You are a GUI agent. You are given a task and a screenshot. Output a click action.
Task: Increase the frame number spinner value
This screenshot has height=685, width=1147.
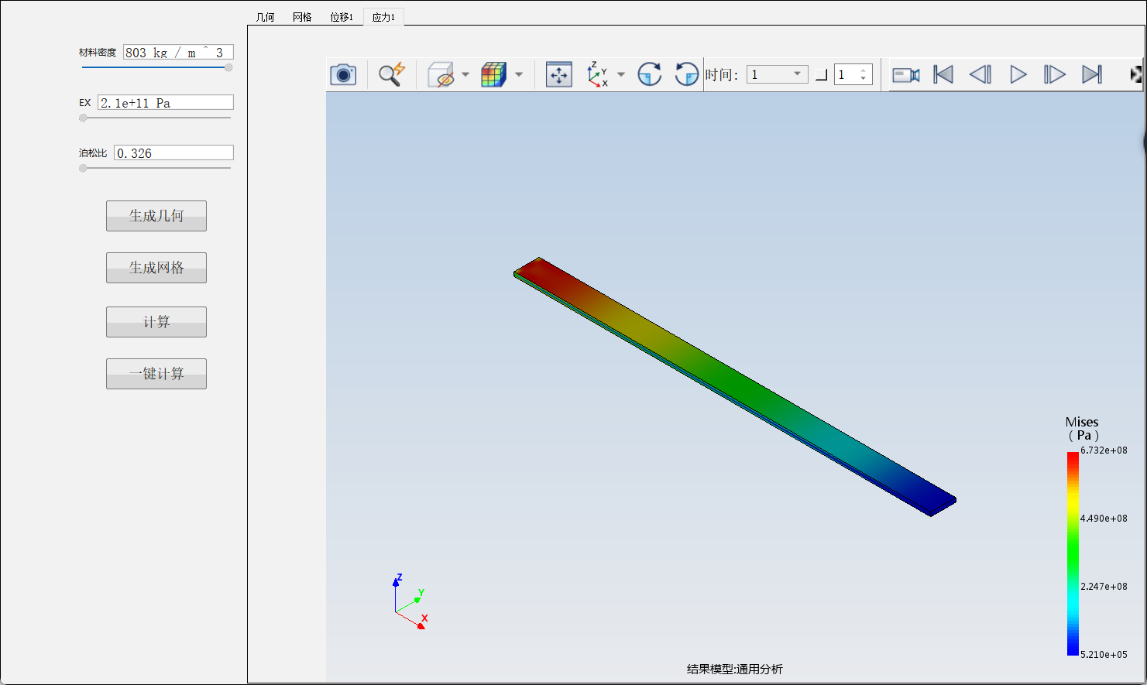pyautogui.click(x=864, y=70)
